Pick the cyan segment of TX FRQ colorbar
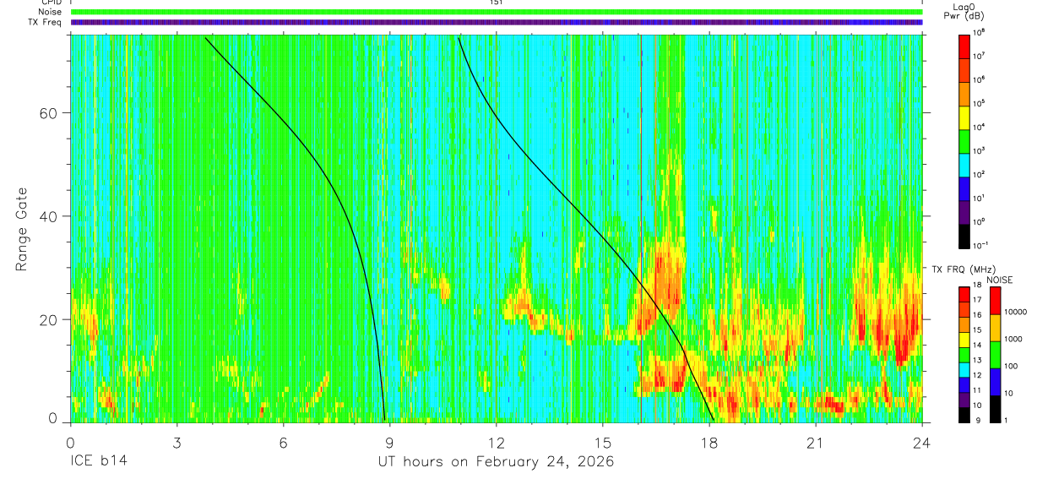The image size is (1037, 479). 964,369
